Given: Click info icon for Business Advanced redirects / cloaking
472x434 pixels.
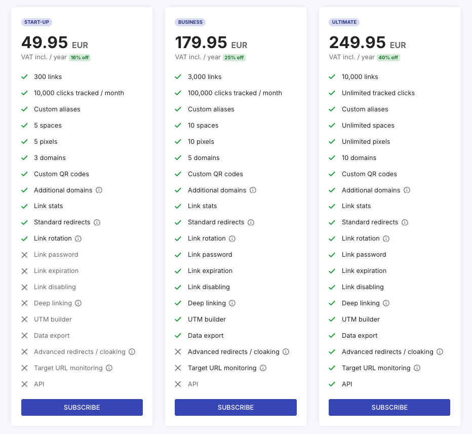Looking at the screenshot, I should (x=286, y=352).
